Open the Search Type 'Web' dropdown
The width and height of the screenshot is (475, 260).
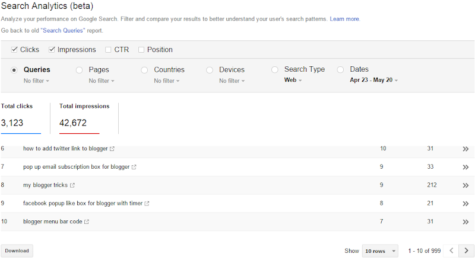point(293,80)
